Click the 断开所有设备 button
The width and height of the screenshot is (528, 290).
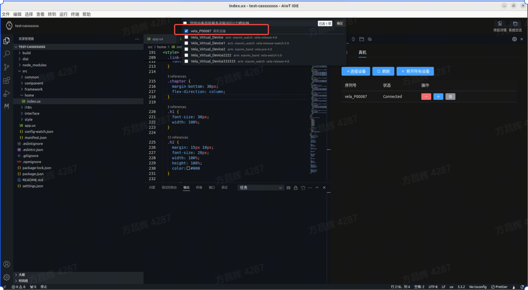(415, 71)
